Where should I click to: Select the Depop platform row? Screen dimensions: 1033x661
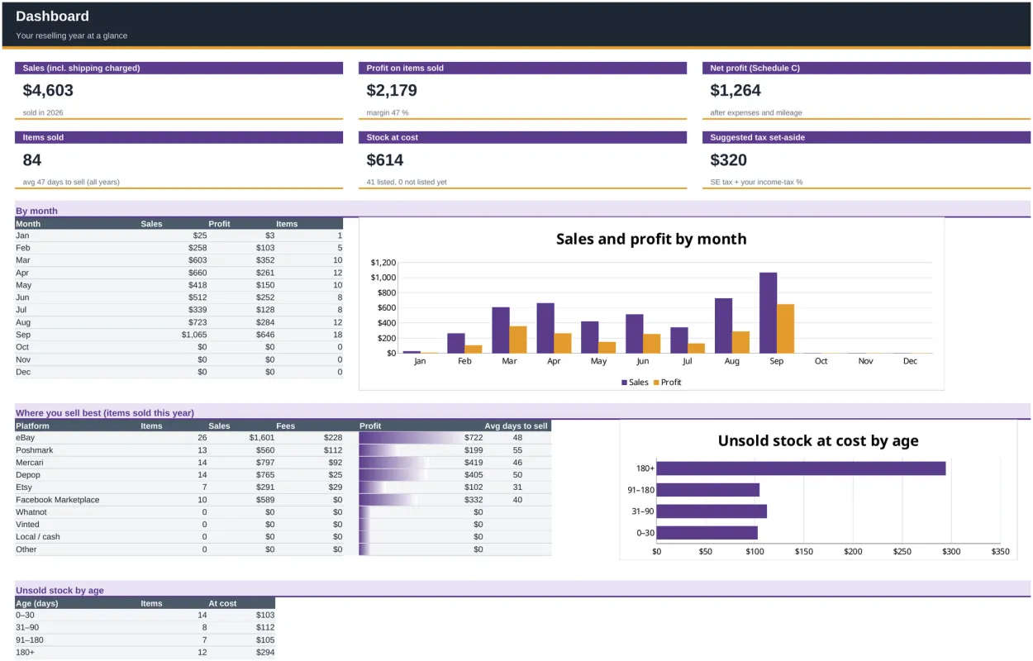point(283,475)
